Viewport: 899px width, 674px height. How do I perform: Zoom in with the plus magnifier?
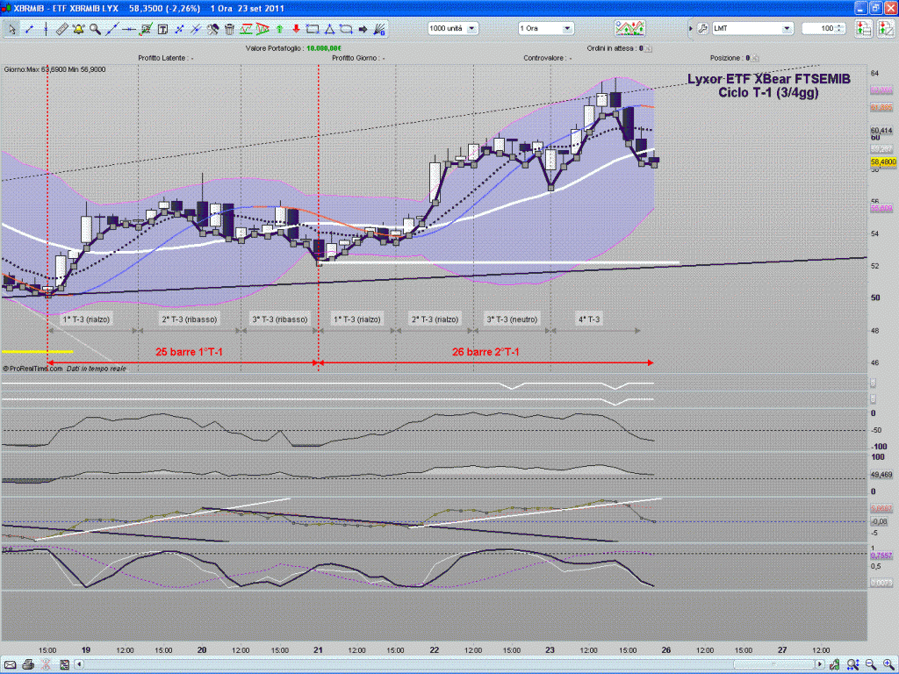click(888, 665)
